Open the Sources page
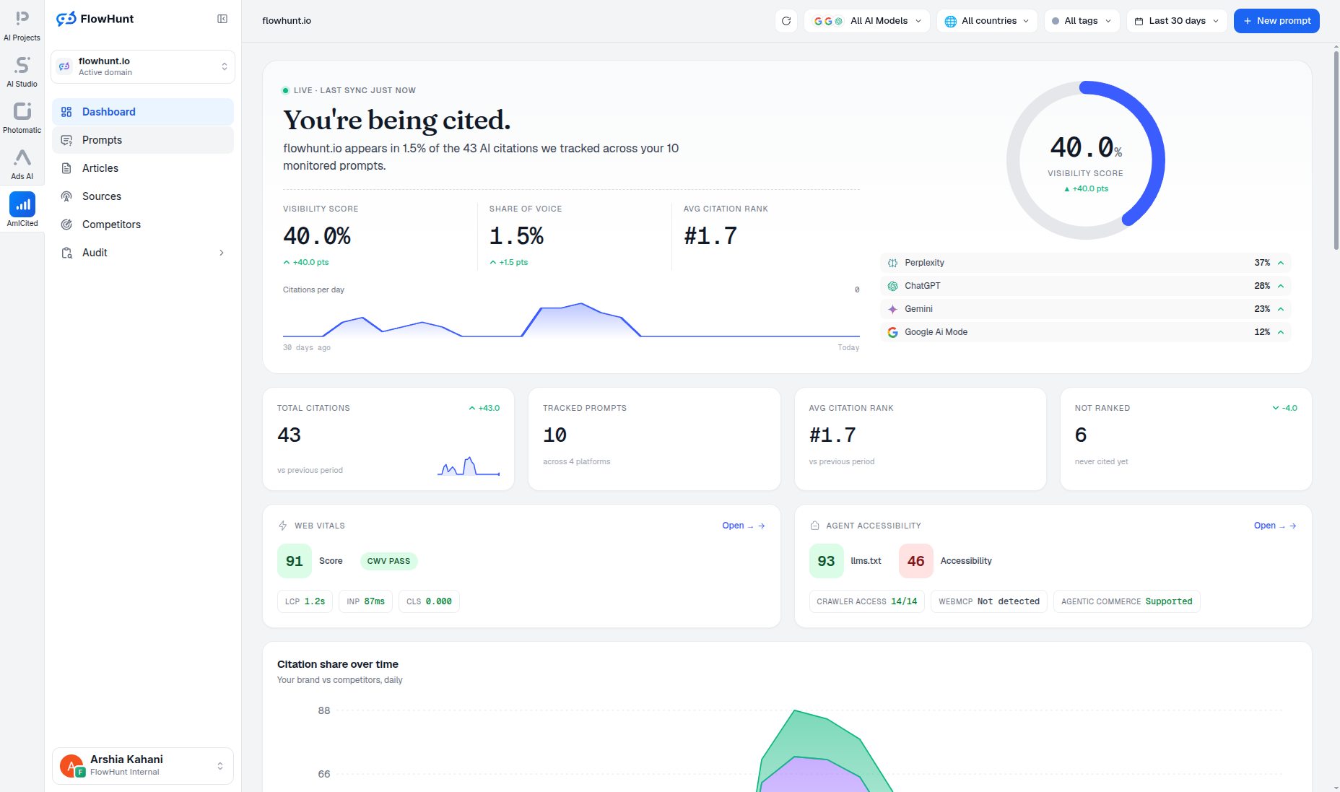The width and height of the screenshot is (1340, 792). (x=143, y=196)
